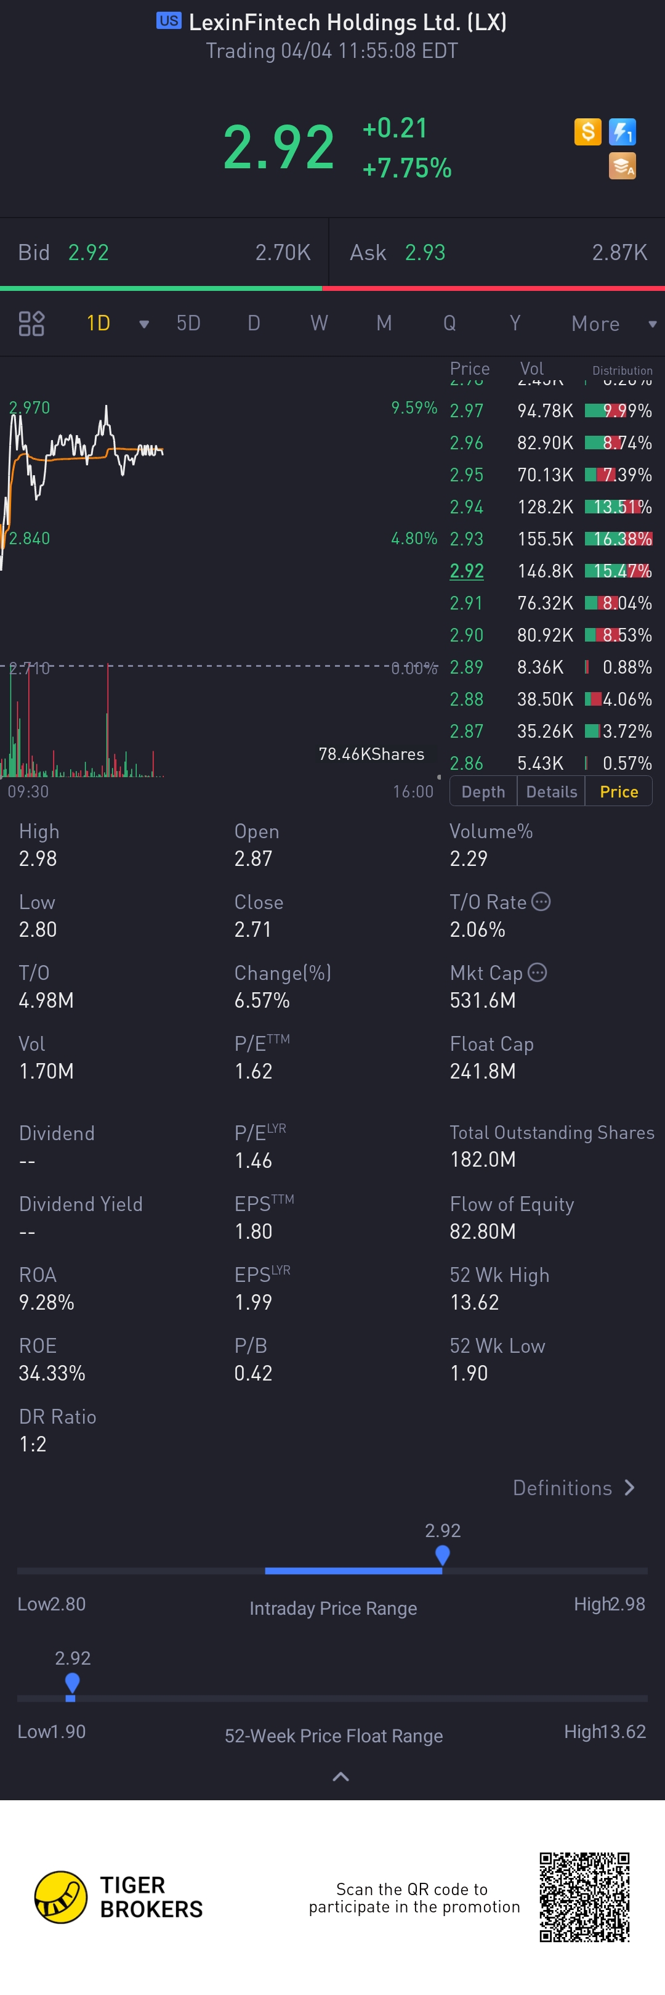Switch to the 5D chart tab
The height and width of the screenshot is (1995, 665).
click(189, 323)
